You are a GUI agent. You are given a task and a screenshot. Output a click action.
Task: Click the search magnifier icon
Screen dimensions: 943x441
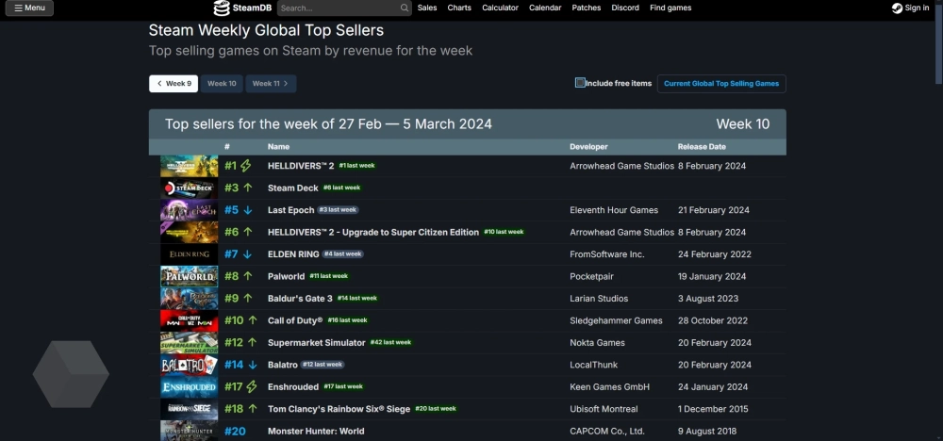click(x=405, y=8)
